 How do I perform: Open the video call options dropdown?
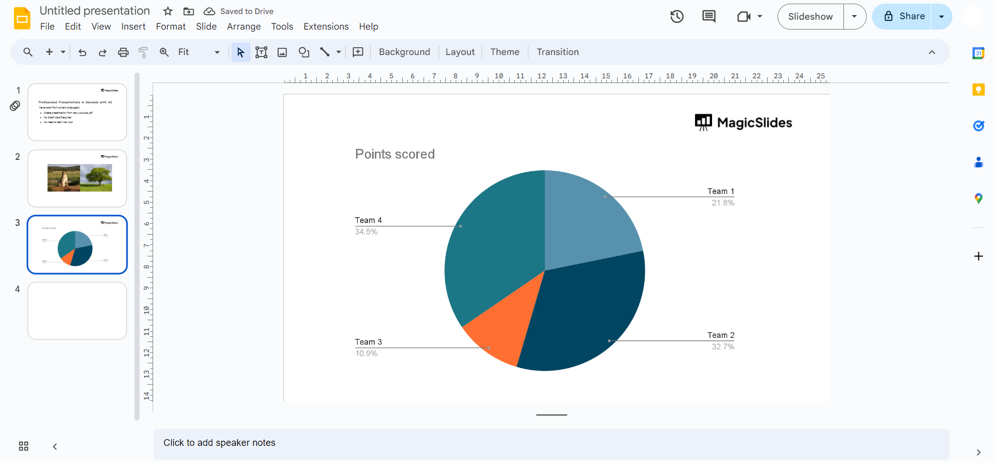pyautogui.click(x=760, y=17)
